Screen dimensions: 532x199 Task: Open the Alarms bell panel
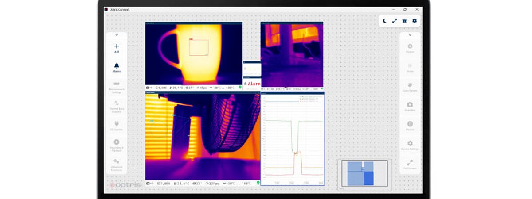point(117,65)
